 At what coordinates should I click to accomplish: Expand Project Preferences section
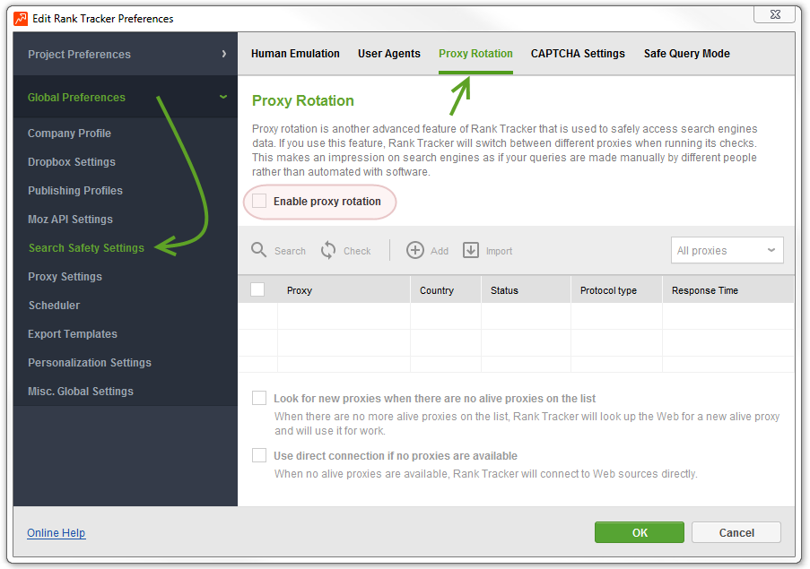[125, 54]
